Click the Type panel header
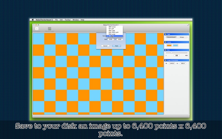The image size is (222, 139). [176, 34]
